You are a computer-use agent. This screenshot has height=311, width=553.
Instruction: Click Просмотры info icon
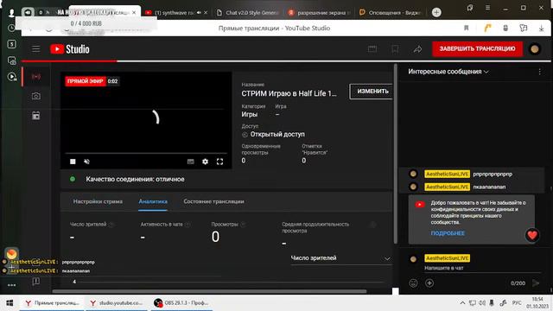243,225
